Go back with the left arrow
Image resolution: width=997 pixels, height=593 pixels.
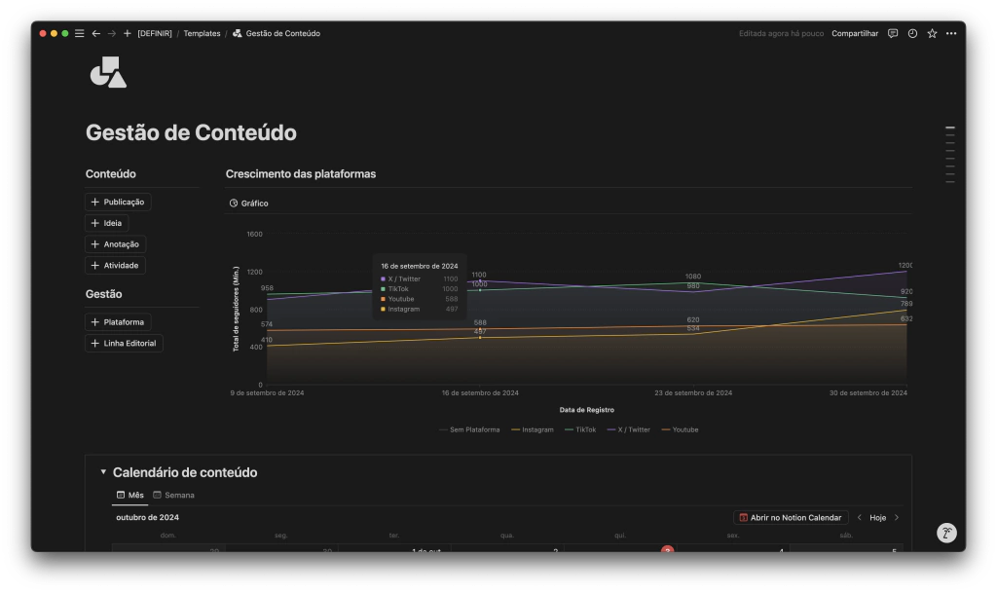pyautogui.click(x=95, y=33)
